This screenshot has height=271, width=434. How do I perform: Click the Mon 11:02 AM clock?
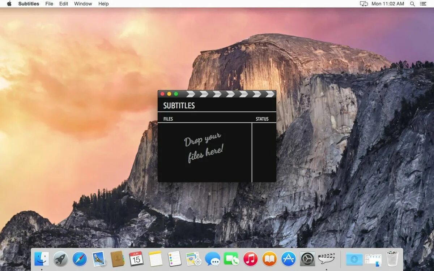tap(388, 4)
